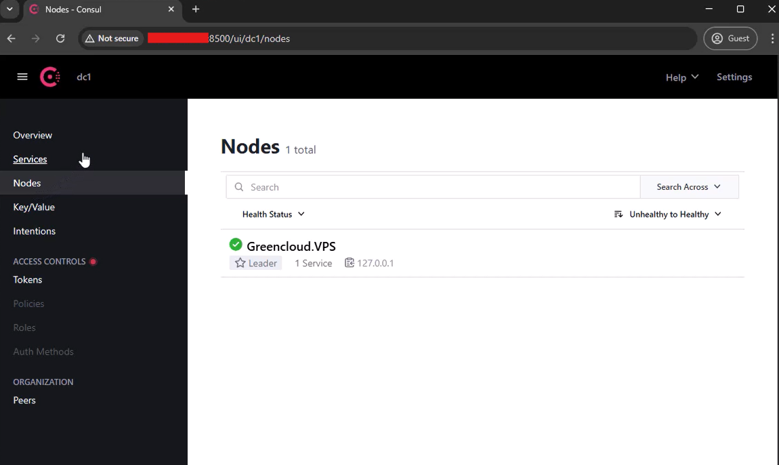779x465 pixels.
Task: Open Settings in the top bar
Action: coord(734,77)
